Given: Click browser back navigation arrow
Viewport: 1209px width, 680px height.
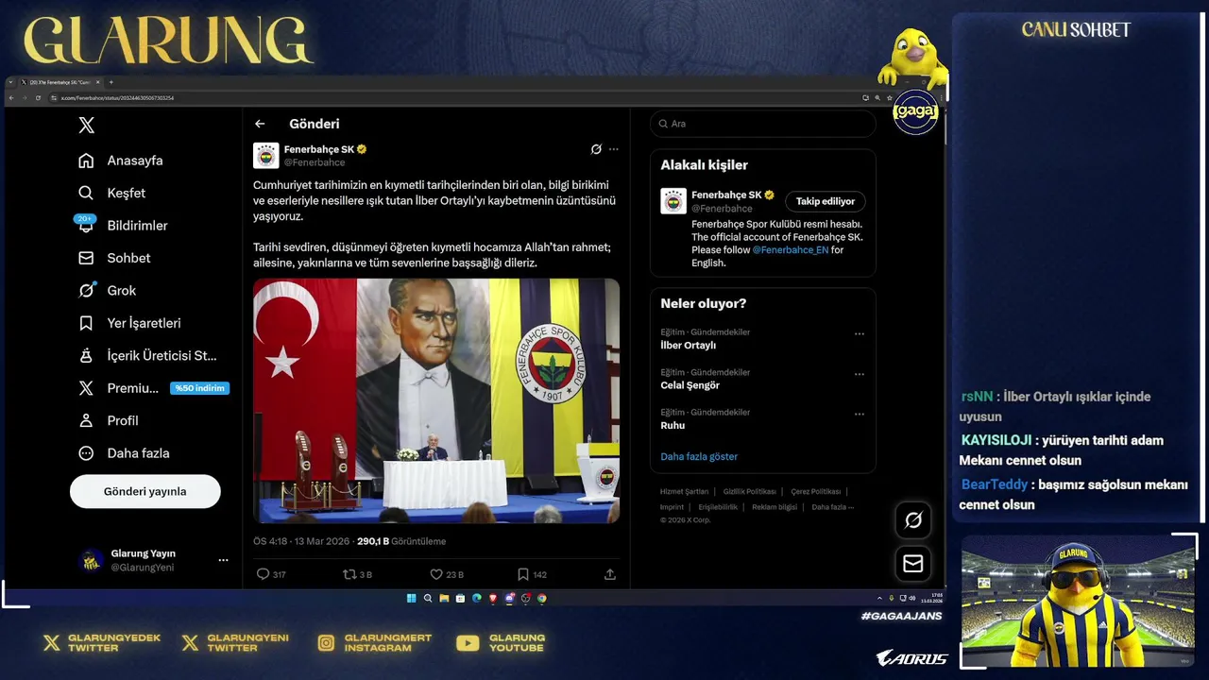Looking at the screenshot, I should [x=11, y=98].
